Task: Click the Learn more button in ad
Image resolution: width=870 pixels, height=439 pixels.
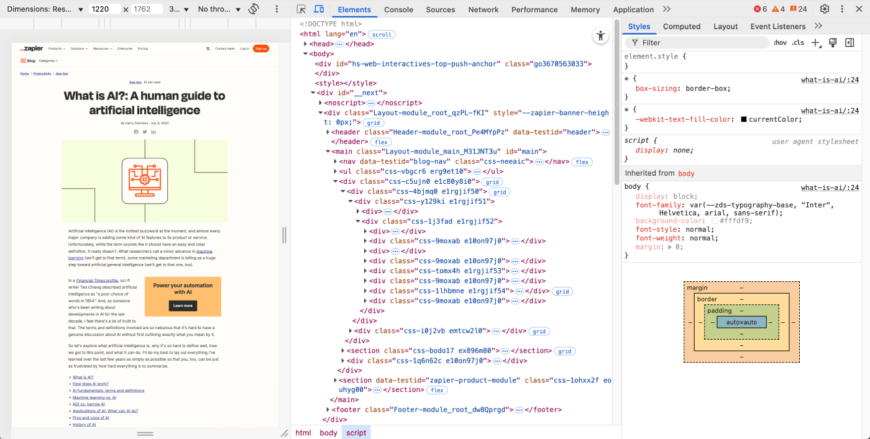Action: tap(183, 305)
